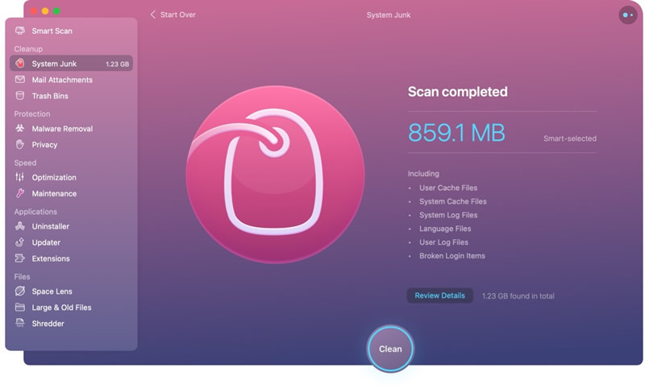Click the Large & Old Files folder icon
This screenshot has width=645, height=392.
tap(19, 307)
